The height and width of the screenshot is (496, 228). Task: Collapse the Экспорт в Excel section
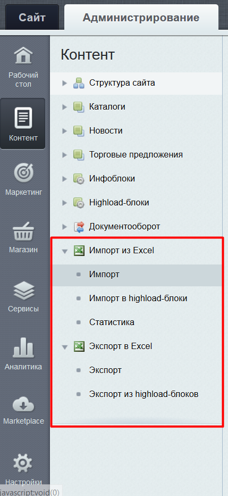65,346
